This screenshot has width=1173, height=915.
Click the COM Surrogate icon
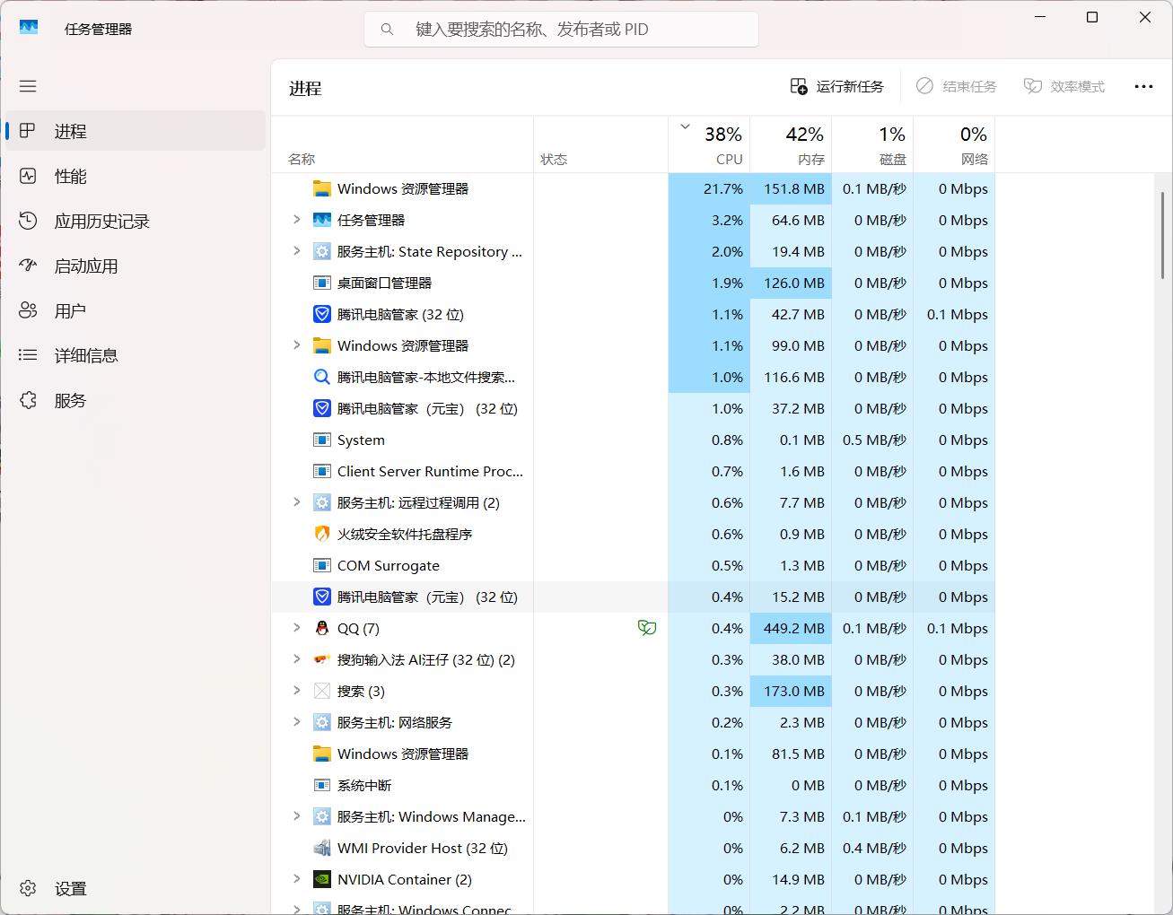pyautogui.click(x=322, y=565)
